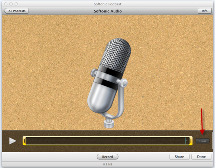Screen dimensions: 215x168
Task: Zoom the window with the third title button
Action: click(16, 4)
